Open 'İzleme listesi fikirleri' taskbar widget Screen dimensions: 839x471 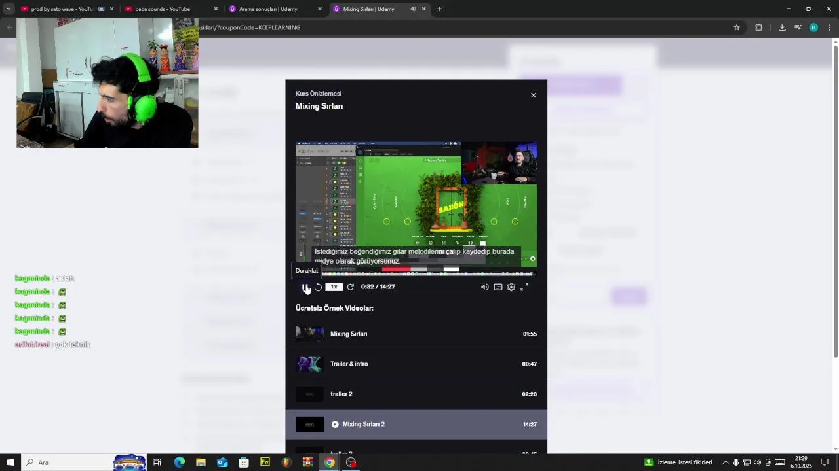pyautogui.click(x=678, y=462)
